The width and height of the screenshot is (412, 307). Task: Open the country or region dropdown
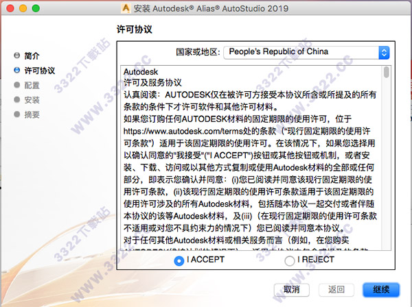coord(306,53)
